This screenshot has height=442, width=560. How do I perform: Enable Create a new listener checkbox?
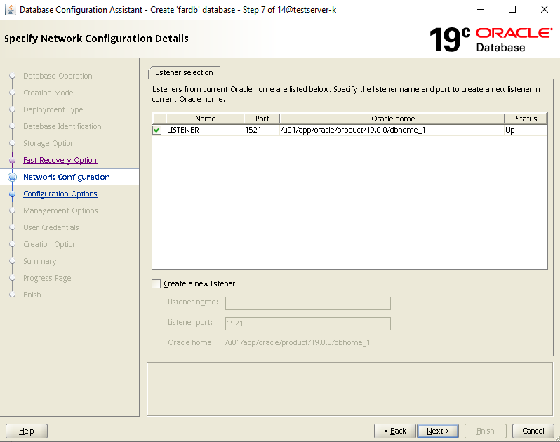(x=156, y=284)
